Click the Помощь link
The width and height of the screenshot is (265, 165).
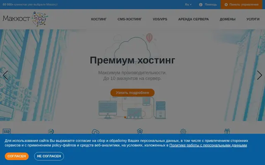[211, 5]
